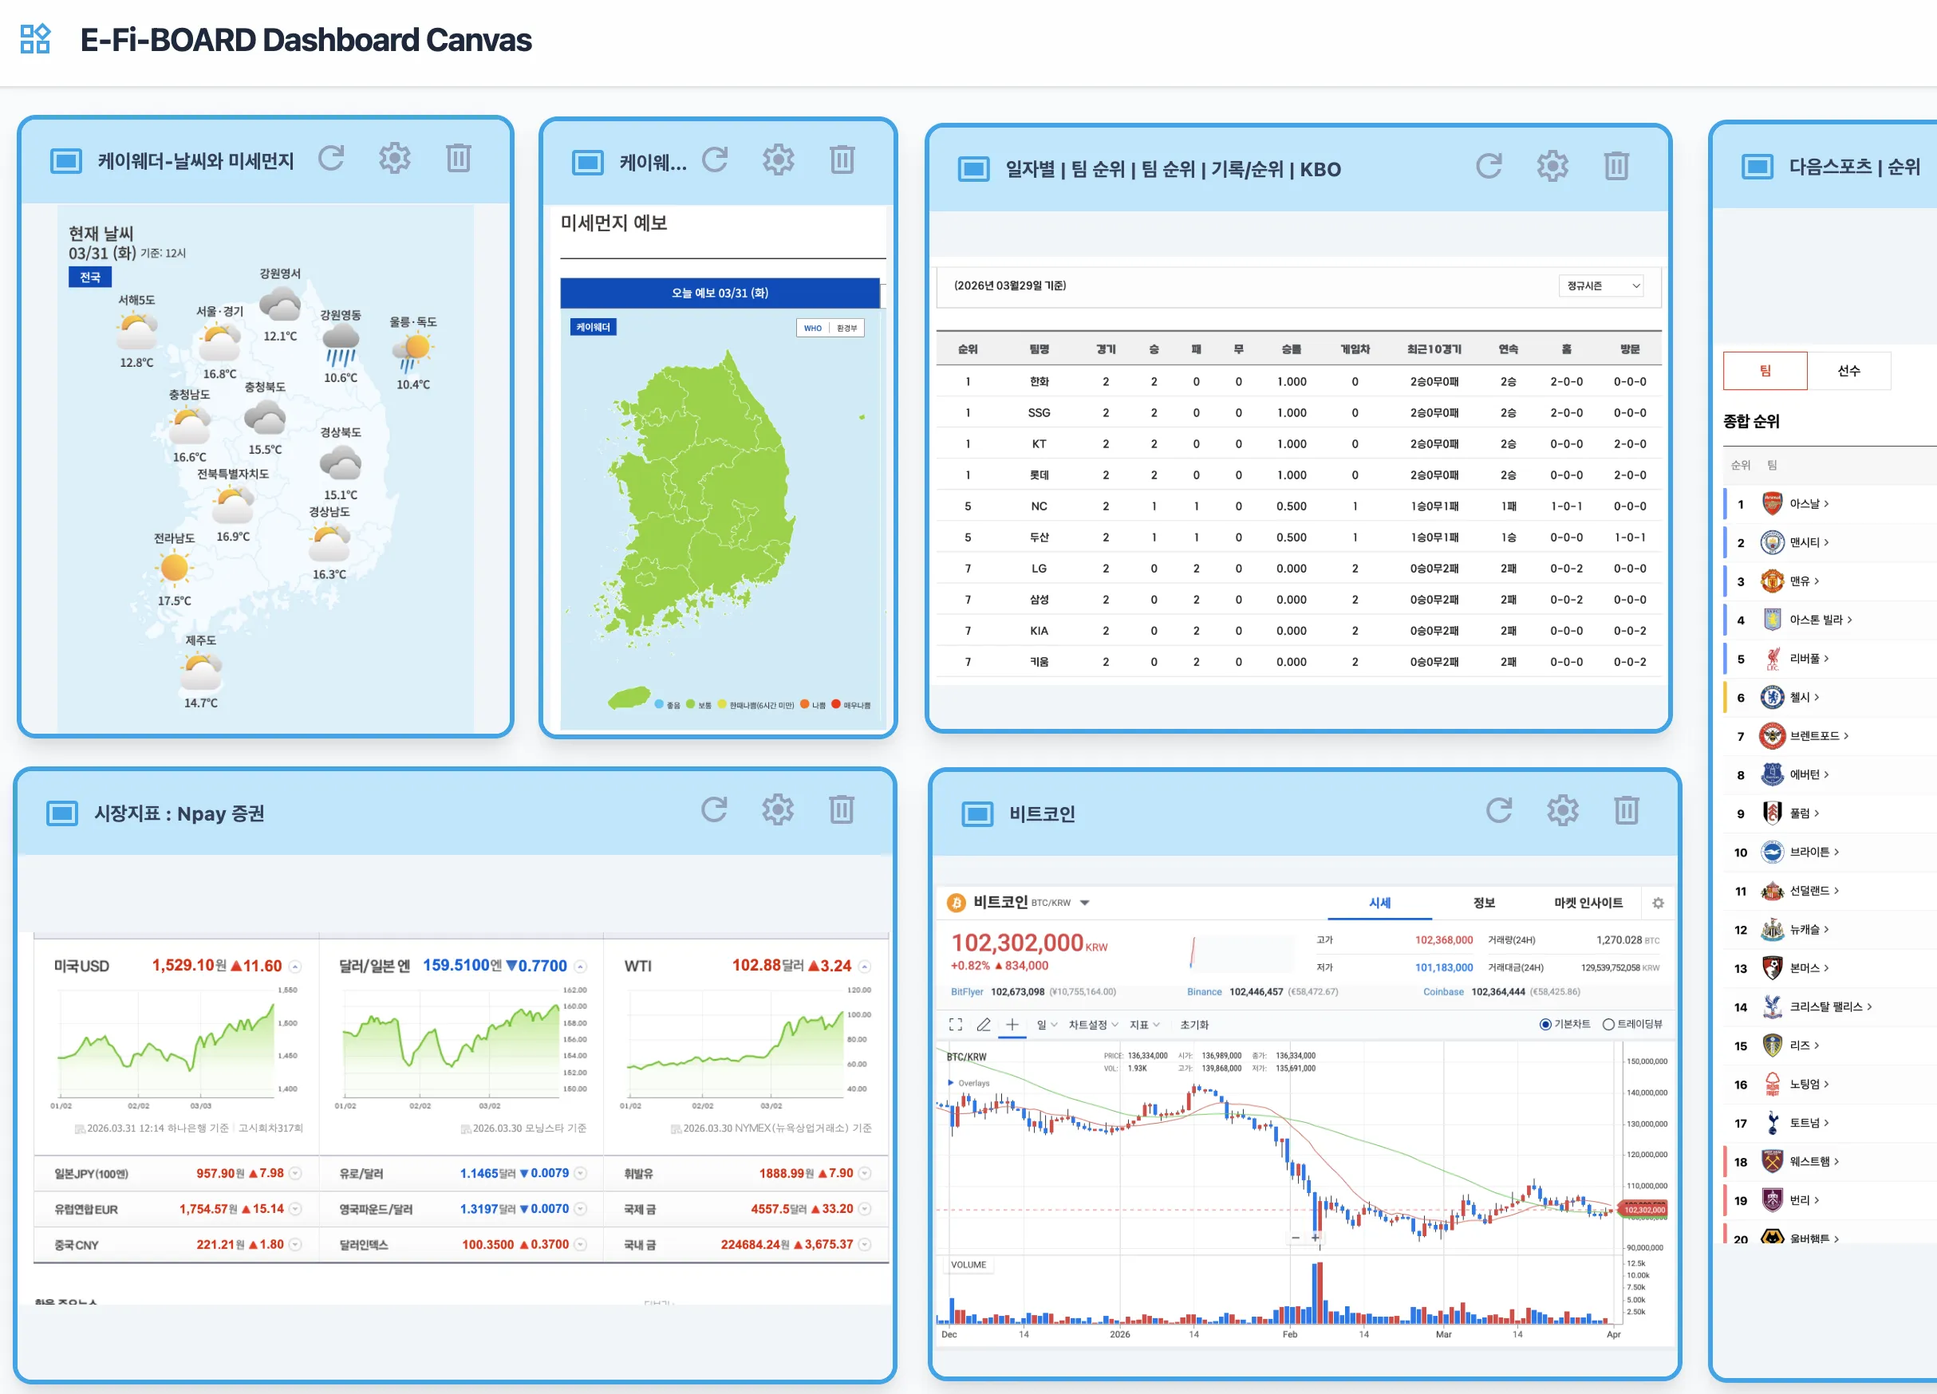This screenshot has width=1937, height=1394.
Task: Refresh the 미세먼지 예보 widget
Action: tap(715, 159)
